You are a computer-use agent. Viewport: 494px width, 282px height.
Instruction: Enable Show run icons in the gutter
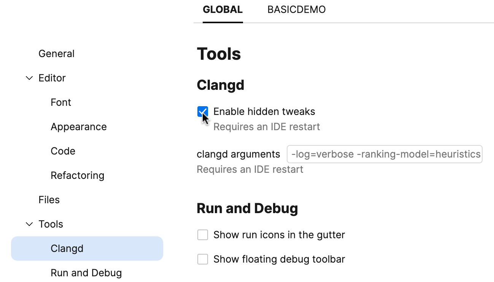(202, 235)
